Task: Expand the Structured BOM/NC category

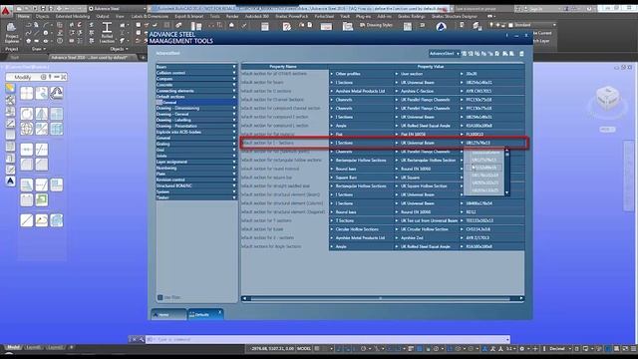Action: tap(234, 185)
